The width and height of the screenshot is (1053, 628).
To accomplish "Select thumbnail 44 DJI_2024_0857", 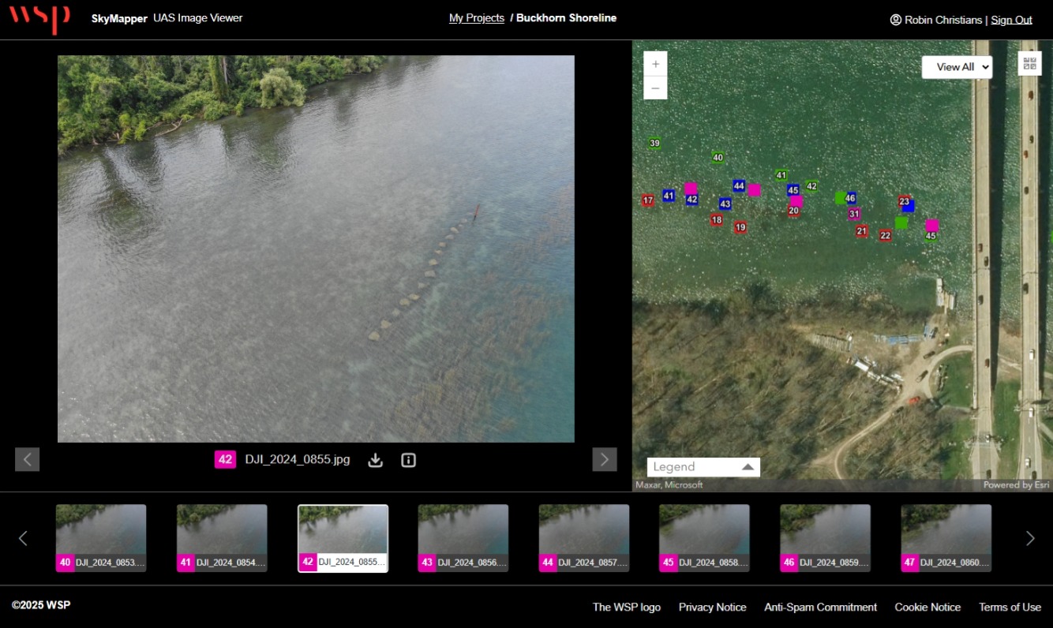I will (x=584, y=538).
